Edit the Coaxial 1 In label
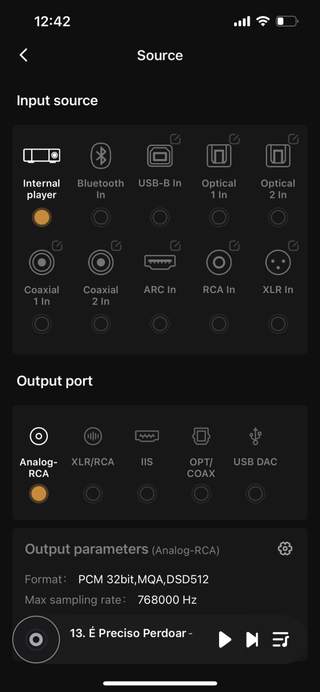 point(57,246)
